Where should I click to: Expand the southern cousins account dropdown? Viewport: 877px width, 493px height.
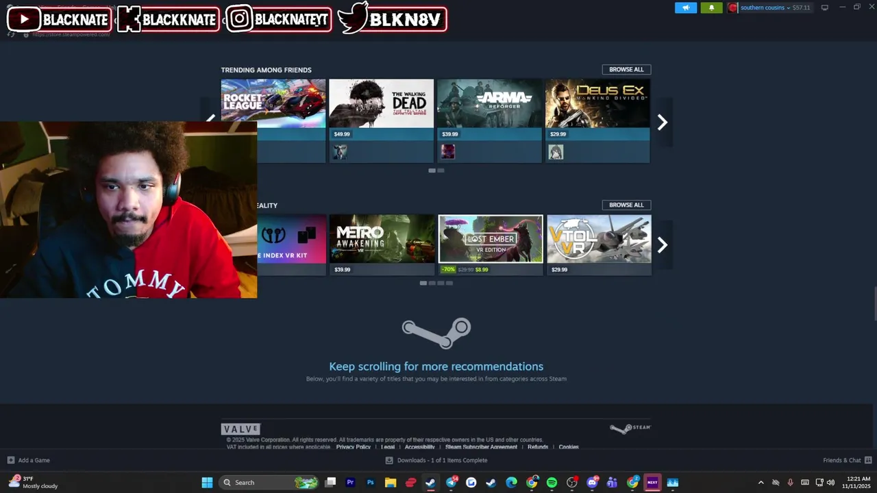789,8
